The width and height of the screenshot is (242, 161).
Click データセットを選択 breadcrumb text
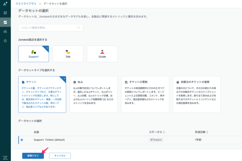(56, 4)
